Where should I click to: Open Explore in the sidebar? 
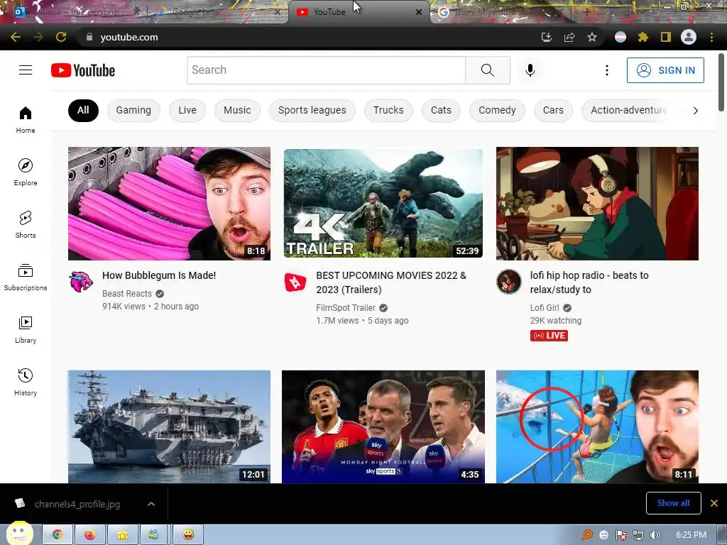pyautogui.click(x=26, y=172)
